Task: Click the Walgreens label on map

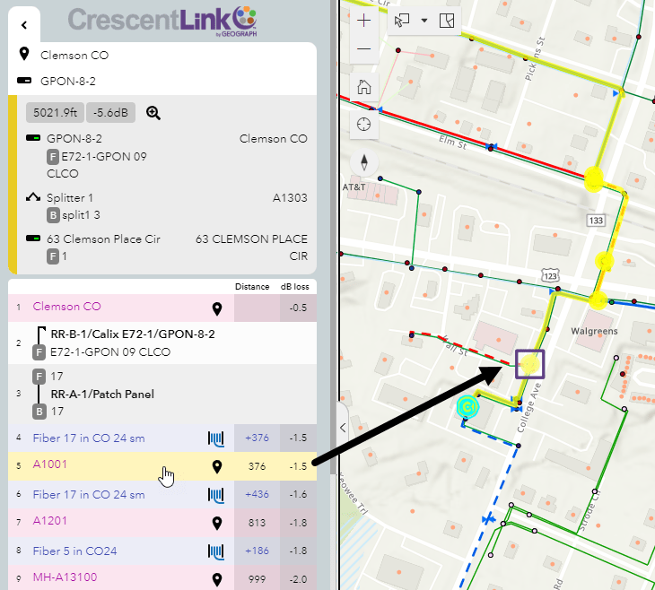Action: tap(594, 331)
